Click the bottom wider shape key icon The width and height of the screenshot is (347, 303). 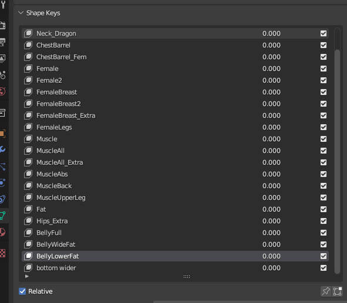tap(28, 268)
